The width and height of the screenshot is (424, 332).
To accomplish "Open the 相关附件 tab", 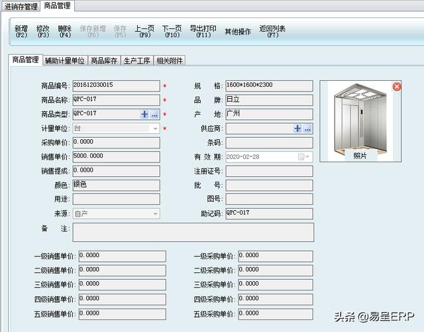I will (x=170, y=61).
